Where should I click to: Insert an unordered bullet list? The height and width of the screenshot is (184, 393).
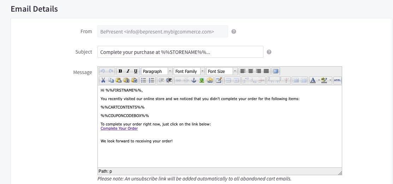click(144, 80)
